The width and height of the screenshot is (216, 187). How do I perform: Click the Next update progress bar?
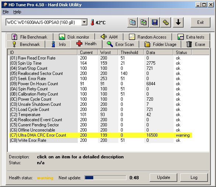coord(105,177)
